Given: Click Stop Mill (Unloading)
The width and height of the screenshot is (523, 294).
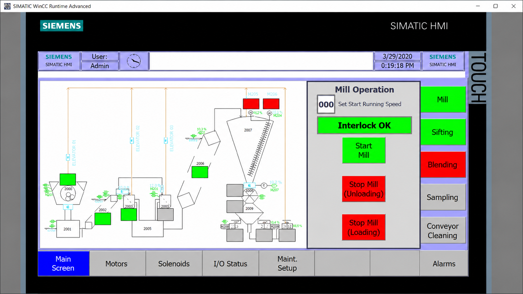Looking at the screenshot, I should click(364, 189).
